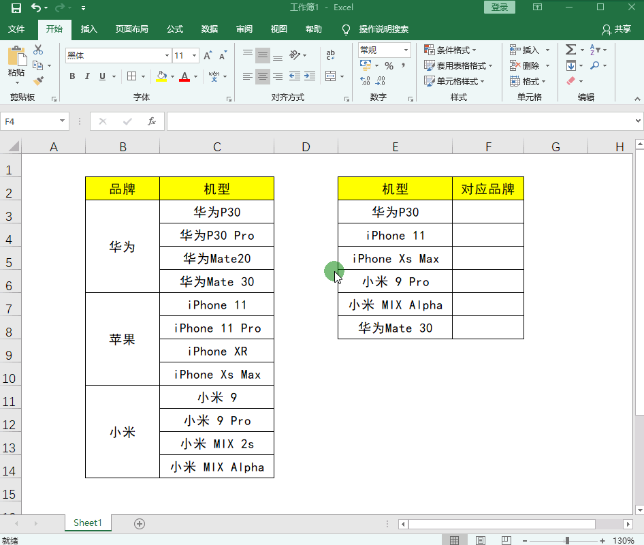Click the increase decimal icon
Viewport: 644px width, 545px height.
tap(365, 80)
